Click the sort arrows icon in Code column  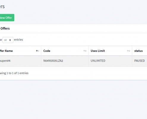[85, 51]
